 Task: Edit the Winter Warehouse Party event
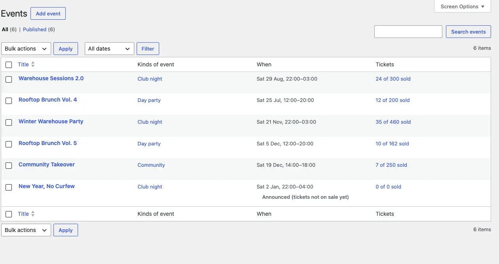coord(51,121)
